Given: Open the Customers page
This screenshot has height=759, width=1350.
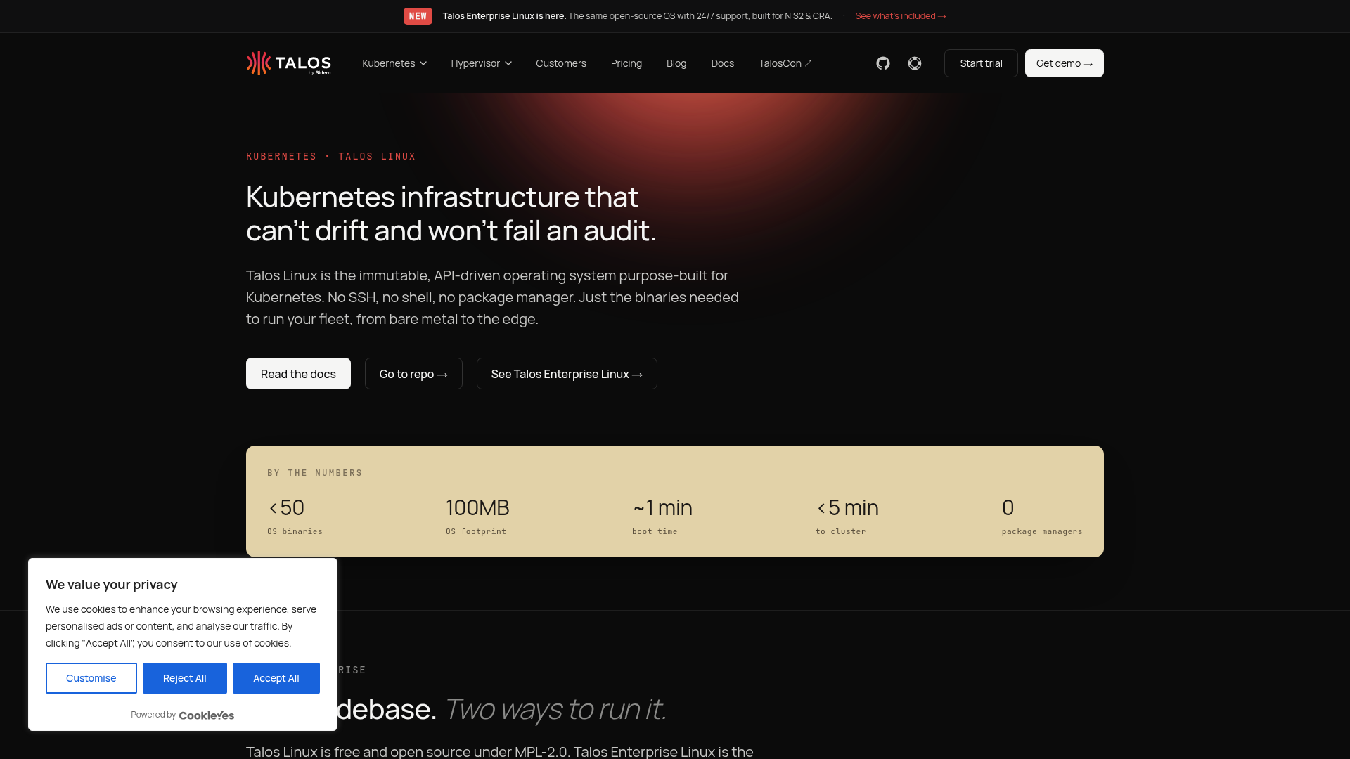Looking at the screenshot, I should pos(561,63).
